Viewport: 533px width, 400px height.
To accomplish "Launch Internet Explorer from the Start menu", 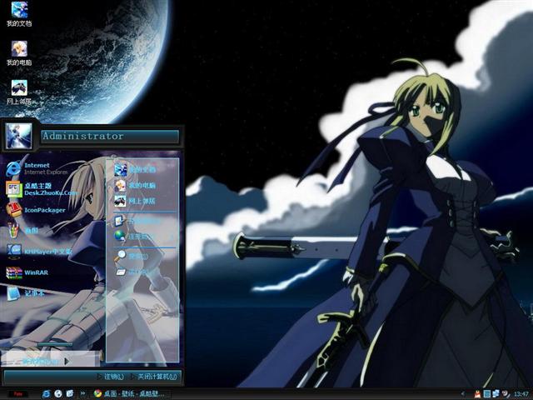I will pyautogui.click(x=37, y=168).
